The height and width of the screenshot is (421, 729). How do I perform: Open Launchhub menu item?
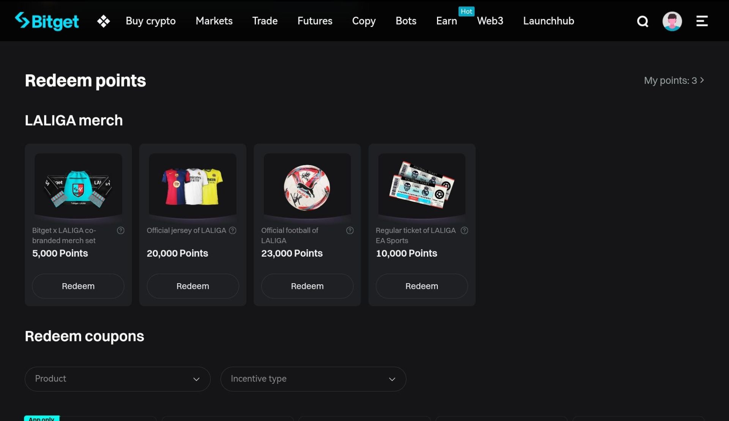(549, 21)
